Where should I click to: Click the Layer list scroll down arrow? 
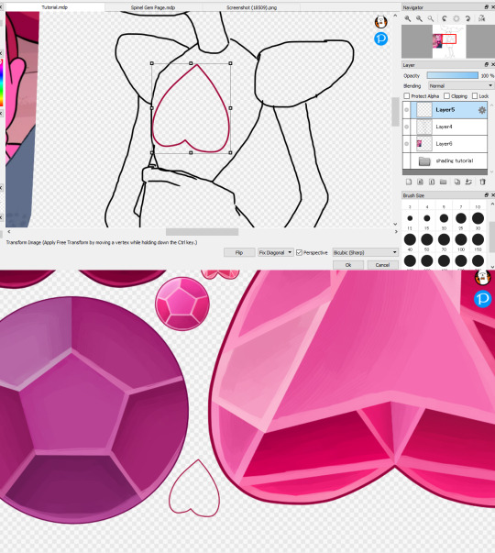click(492, 171)
